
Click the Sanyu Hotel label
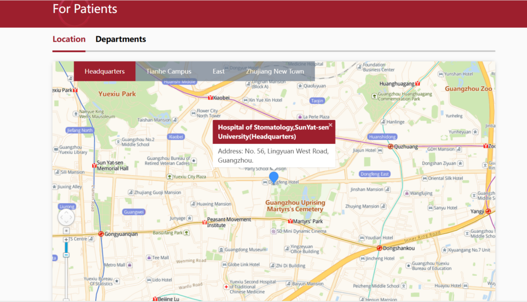click(x=445, y=208)
